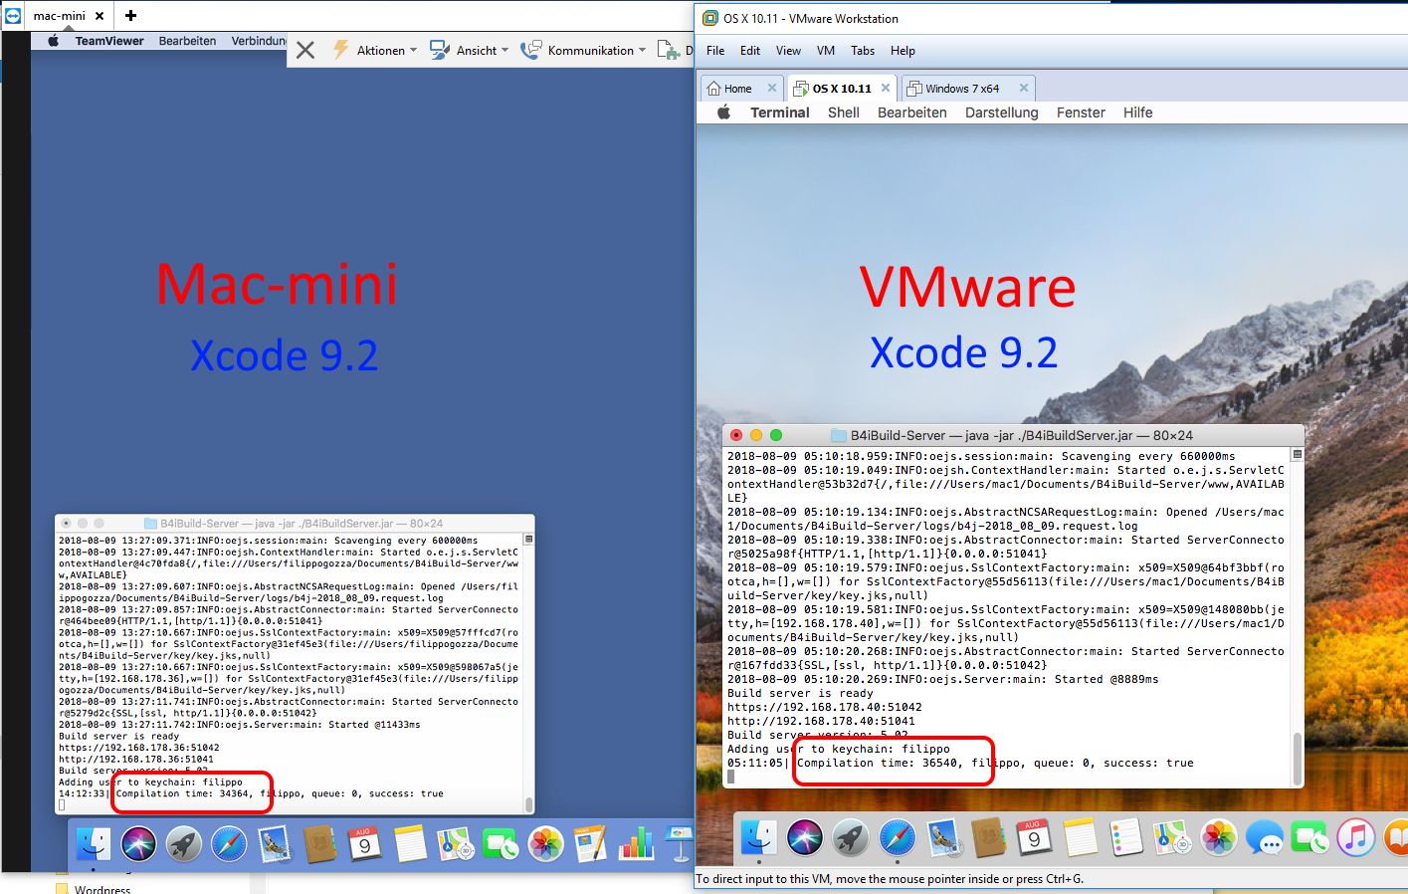Open VMware Workstation Tabs menu
Screen dimensions: 1408x894
pyautogui.click(x=863, y=51)
